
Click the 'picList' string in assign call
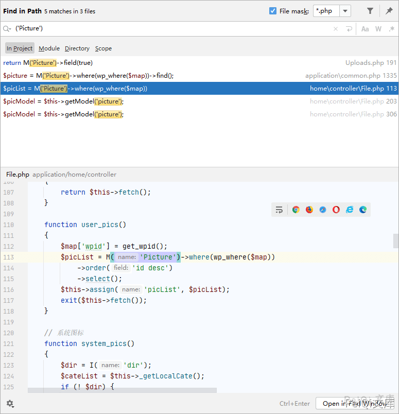pyautogui.click(x=162, y=289)
